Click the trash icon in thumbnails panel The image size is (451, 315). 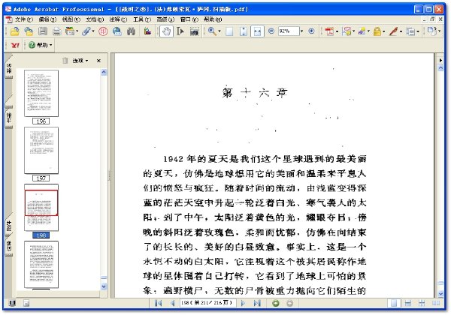pyautogui.click(x=65, y=61)
